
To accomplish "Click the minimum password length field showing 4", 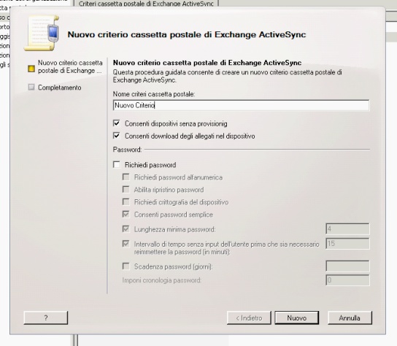I will [x=347, y=229].
